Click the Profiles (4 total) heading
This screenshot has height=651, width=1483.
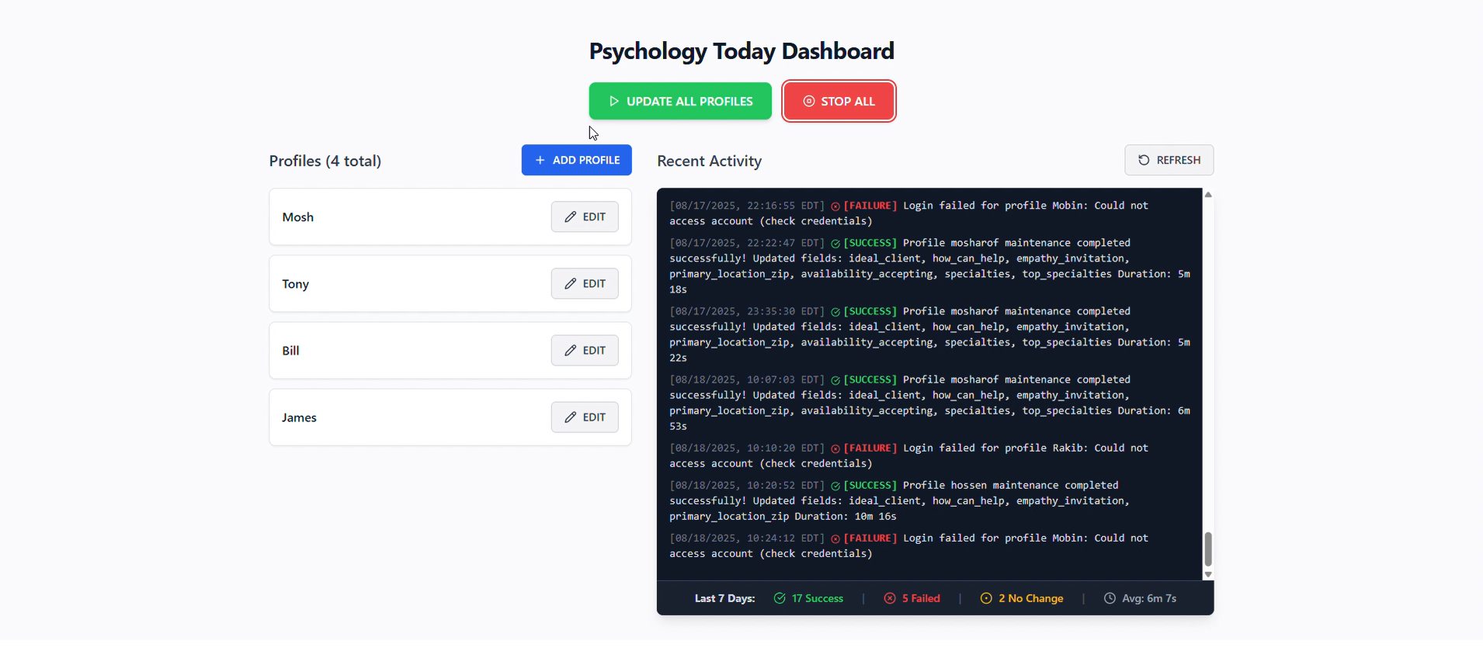325,161
